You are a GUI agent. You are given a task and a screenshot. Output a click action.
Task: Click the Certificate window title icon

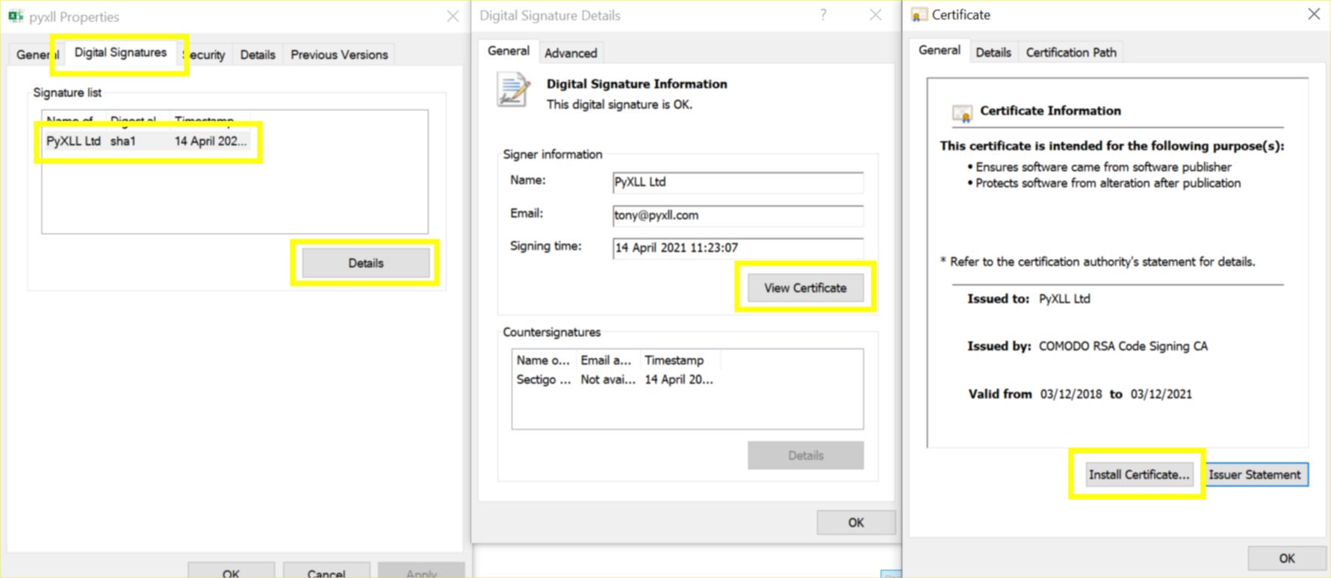(919, 15)
